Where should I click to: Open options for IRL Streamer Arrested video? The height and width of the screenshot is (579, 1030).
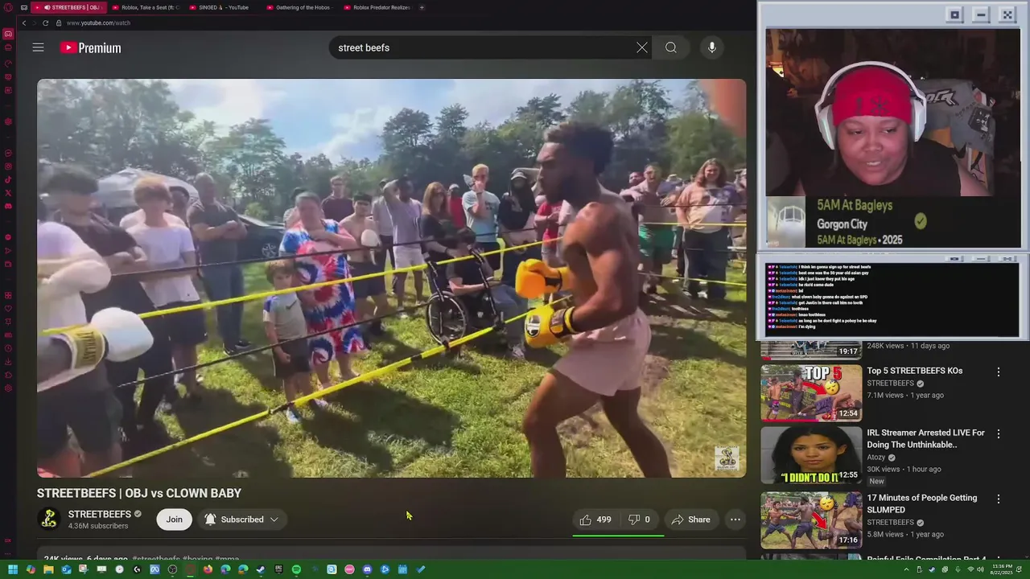click(x=999, y=434)
